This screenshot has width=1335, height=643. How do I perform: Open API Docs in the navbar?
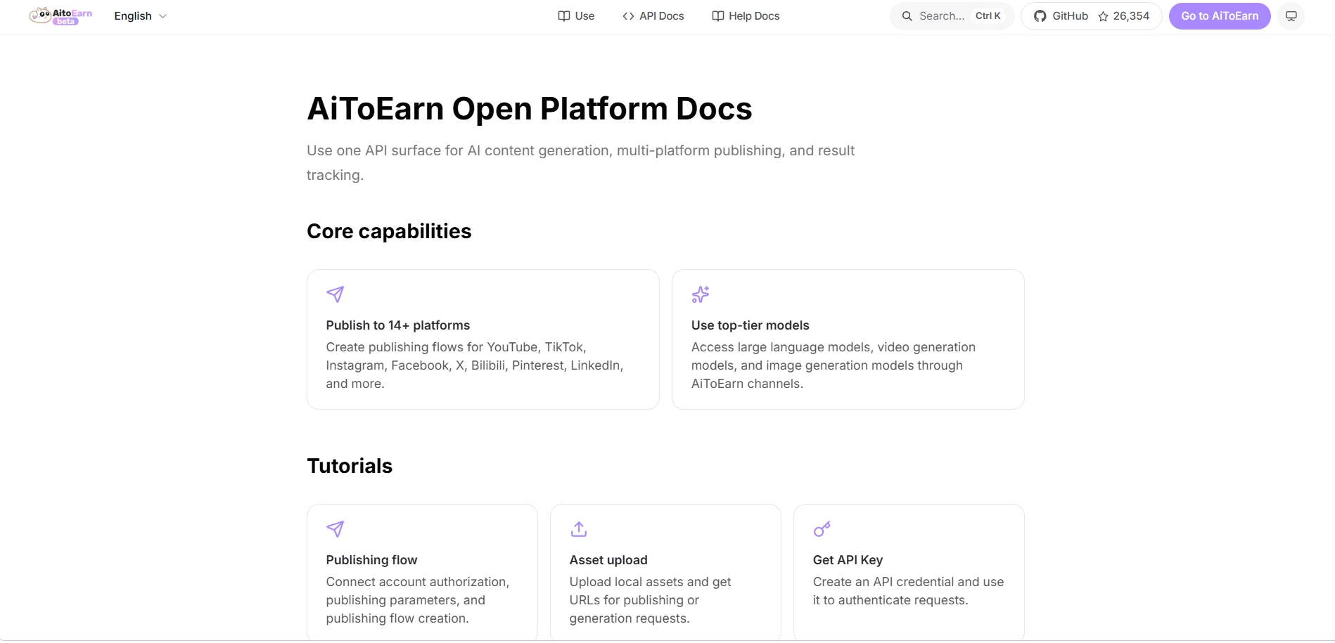coord(653,16)
